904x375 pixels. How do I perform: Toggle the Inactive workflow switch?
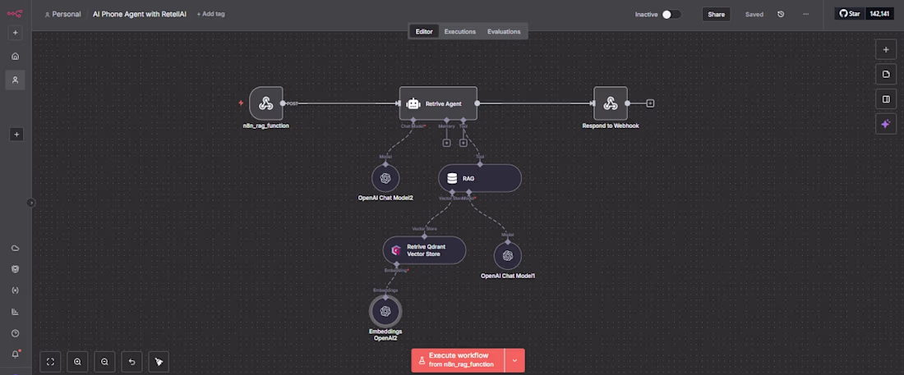pyautogui.click(x=671, y=15)
